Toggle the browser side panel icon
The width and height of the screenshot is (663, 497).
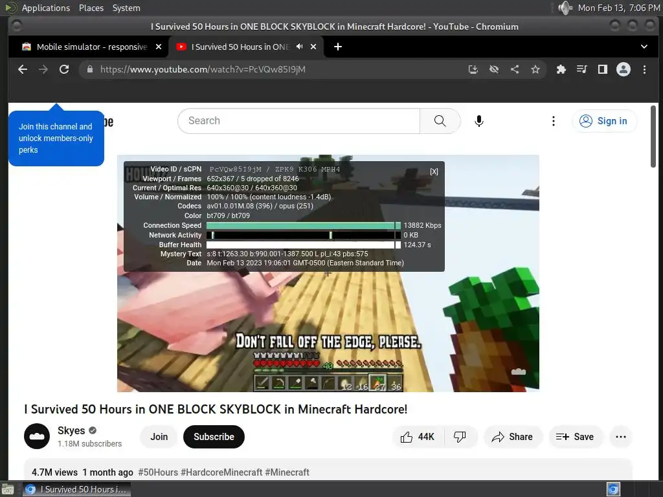click(603, 69)
